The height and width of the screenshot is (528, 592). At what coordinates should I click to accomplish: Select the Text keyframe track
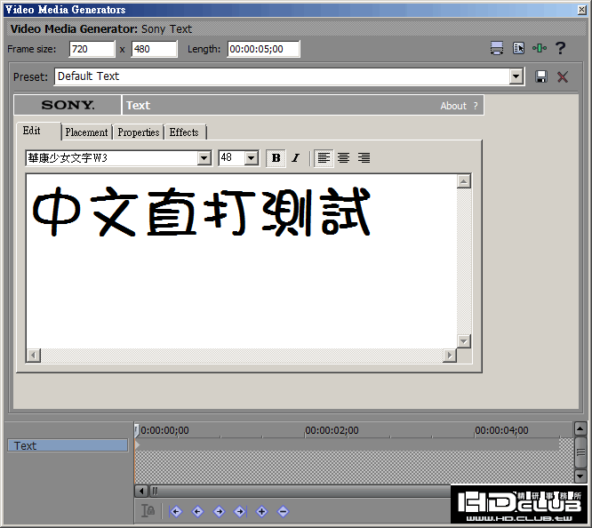click(68, 445)
